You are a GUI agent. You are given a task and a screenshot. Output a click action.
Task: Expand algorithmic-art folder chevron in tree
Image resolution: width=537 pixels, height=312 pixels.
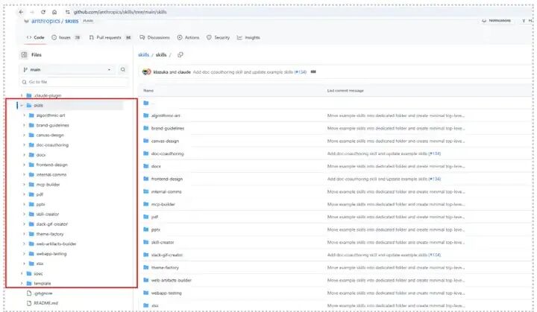coord(25,115)
